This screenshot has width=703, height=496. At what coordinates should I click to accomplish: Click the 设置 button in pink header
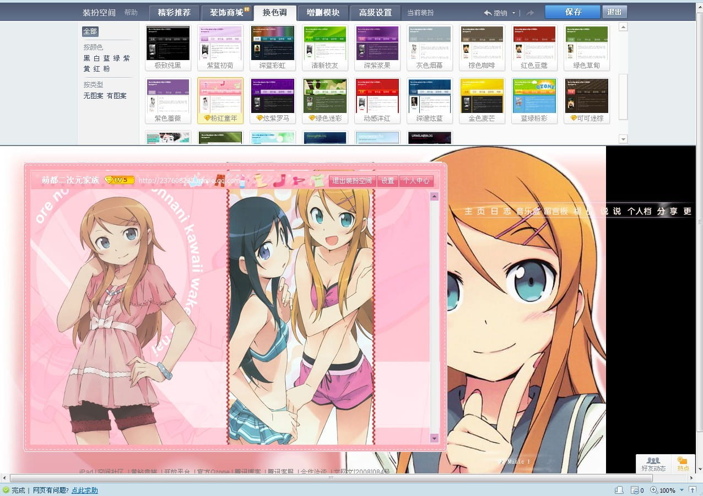[x=388, y=181]
